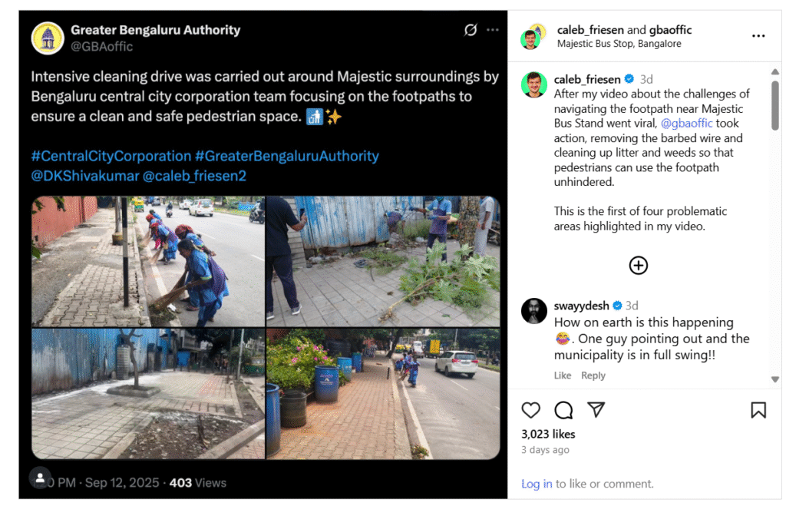Load more comments with the plus icon

pyautogui.click(x=638, y=265)
